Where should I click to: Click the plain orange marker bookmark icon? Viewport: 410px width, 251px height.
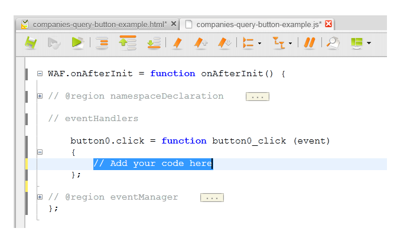coord(177,43)
